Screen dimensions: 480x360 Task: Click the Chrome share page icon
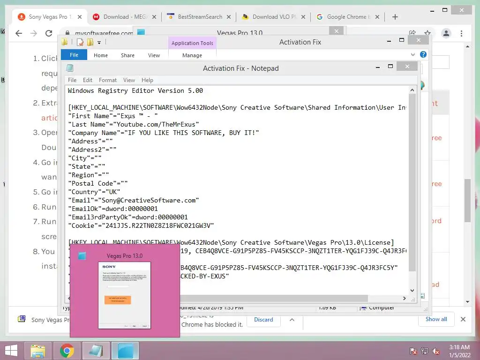coord(412,33)
